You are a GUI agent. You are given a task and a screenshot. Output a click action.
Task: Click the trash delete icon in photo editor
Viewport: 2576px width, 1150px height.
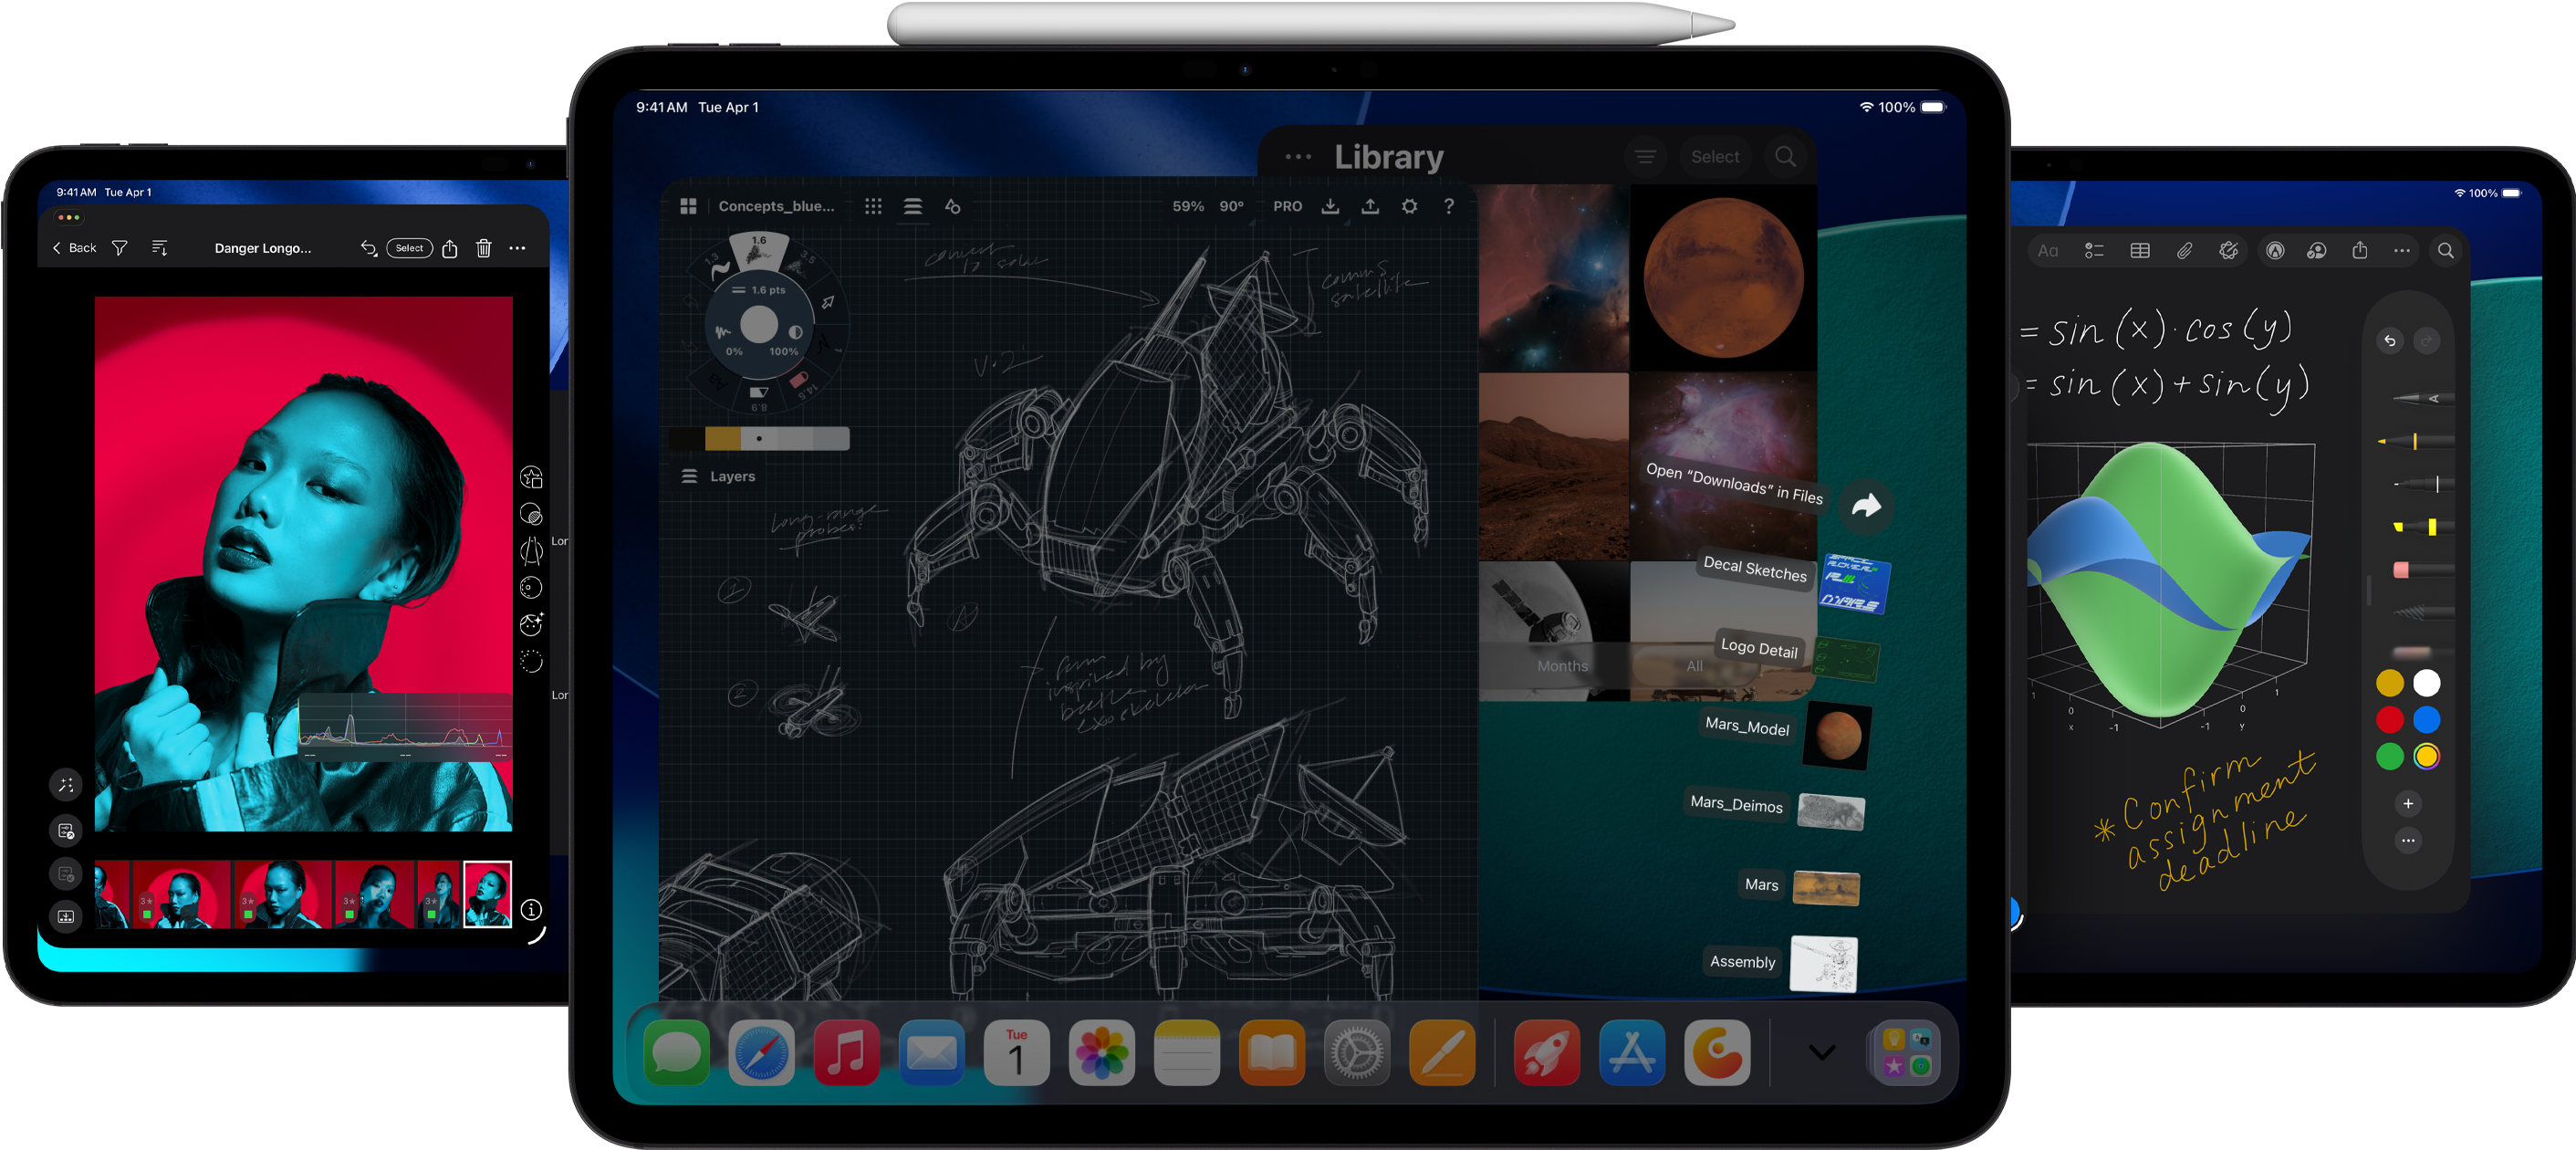pyautogui.click(x=484, y=248)
